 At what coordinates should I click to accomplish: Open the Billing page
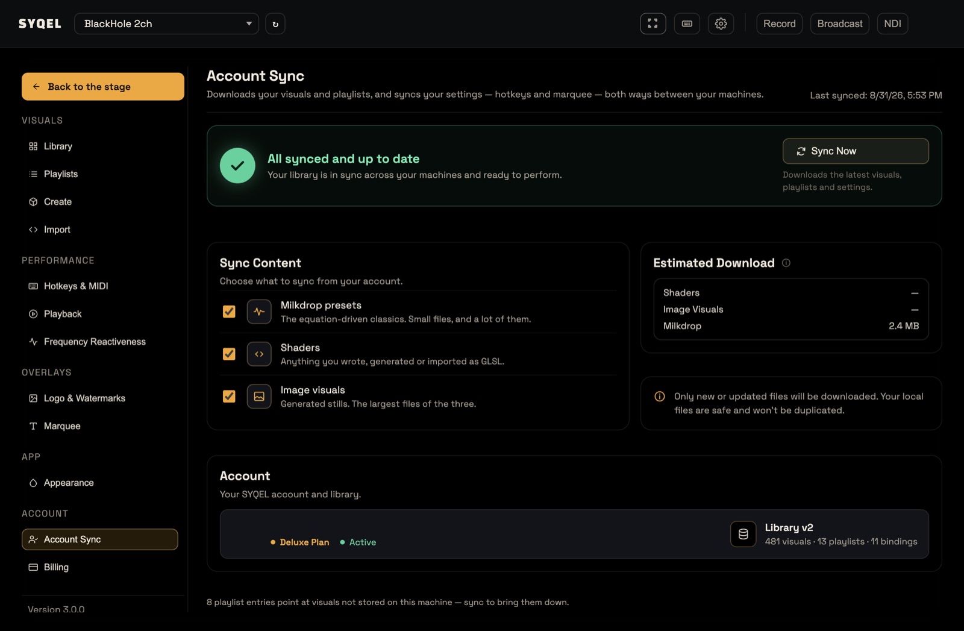100,567
